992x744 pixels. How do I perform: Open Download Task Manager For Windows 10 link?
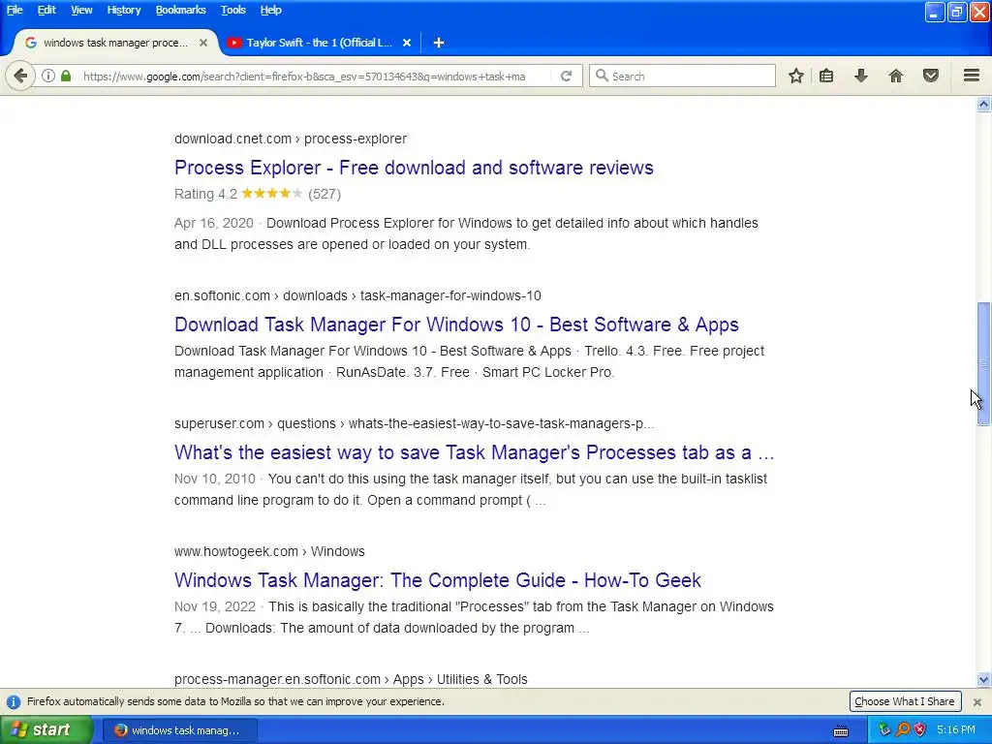pos(456,325)
